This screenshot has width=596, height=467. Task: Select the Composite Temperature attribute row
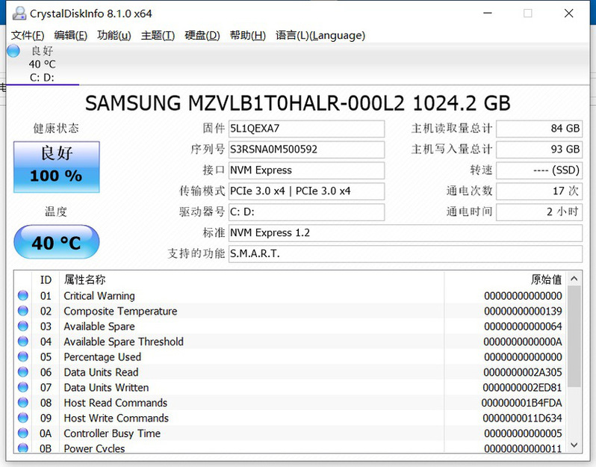pyautogui.click(x=291, y=311)
